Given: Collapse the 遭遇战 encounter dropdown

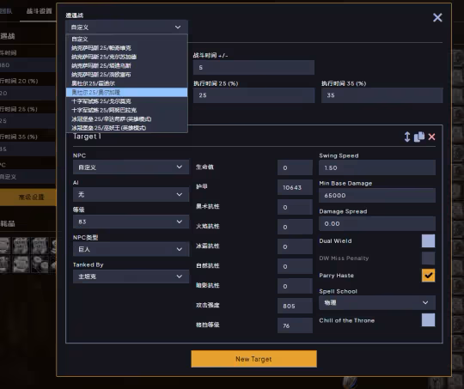Looking at the screenshot, I should 126,27.
